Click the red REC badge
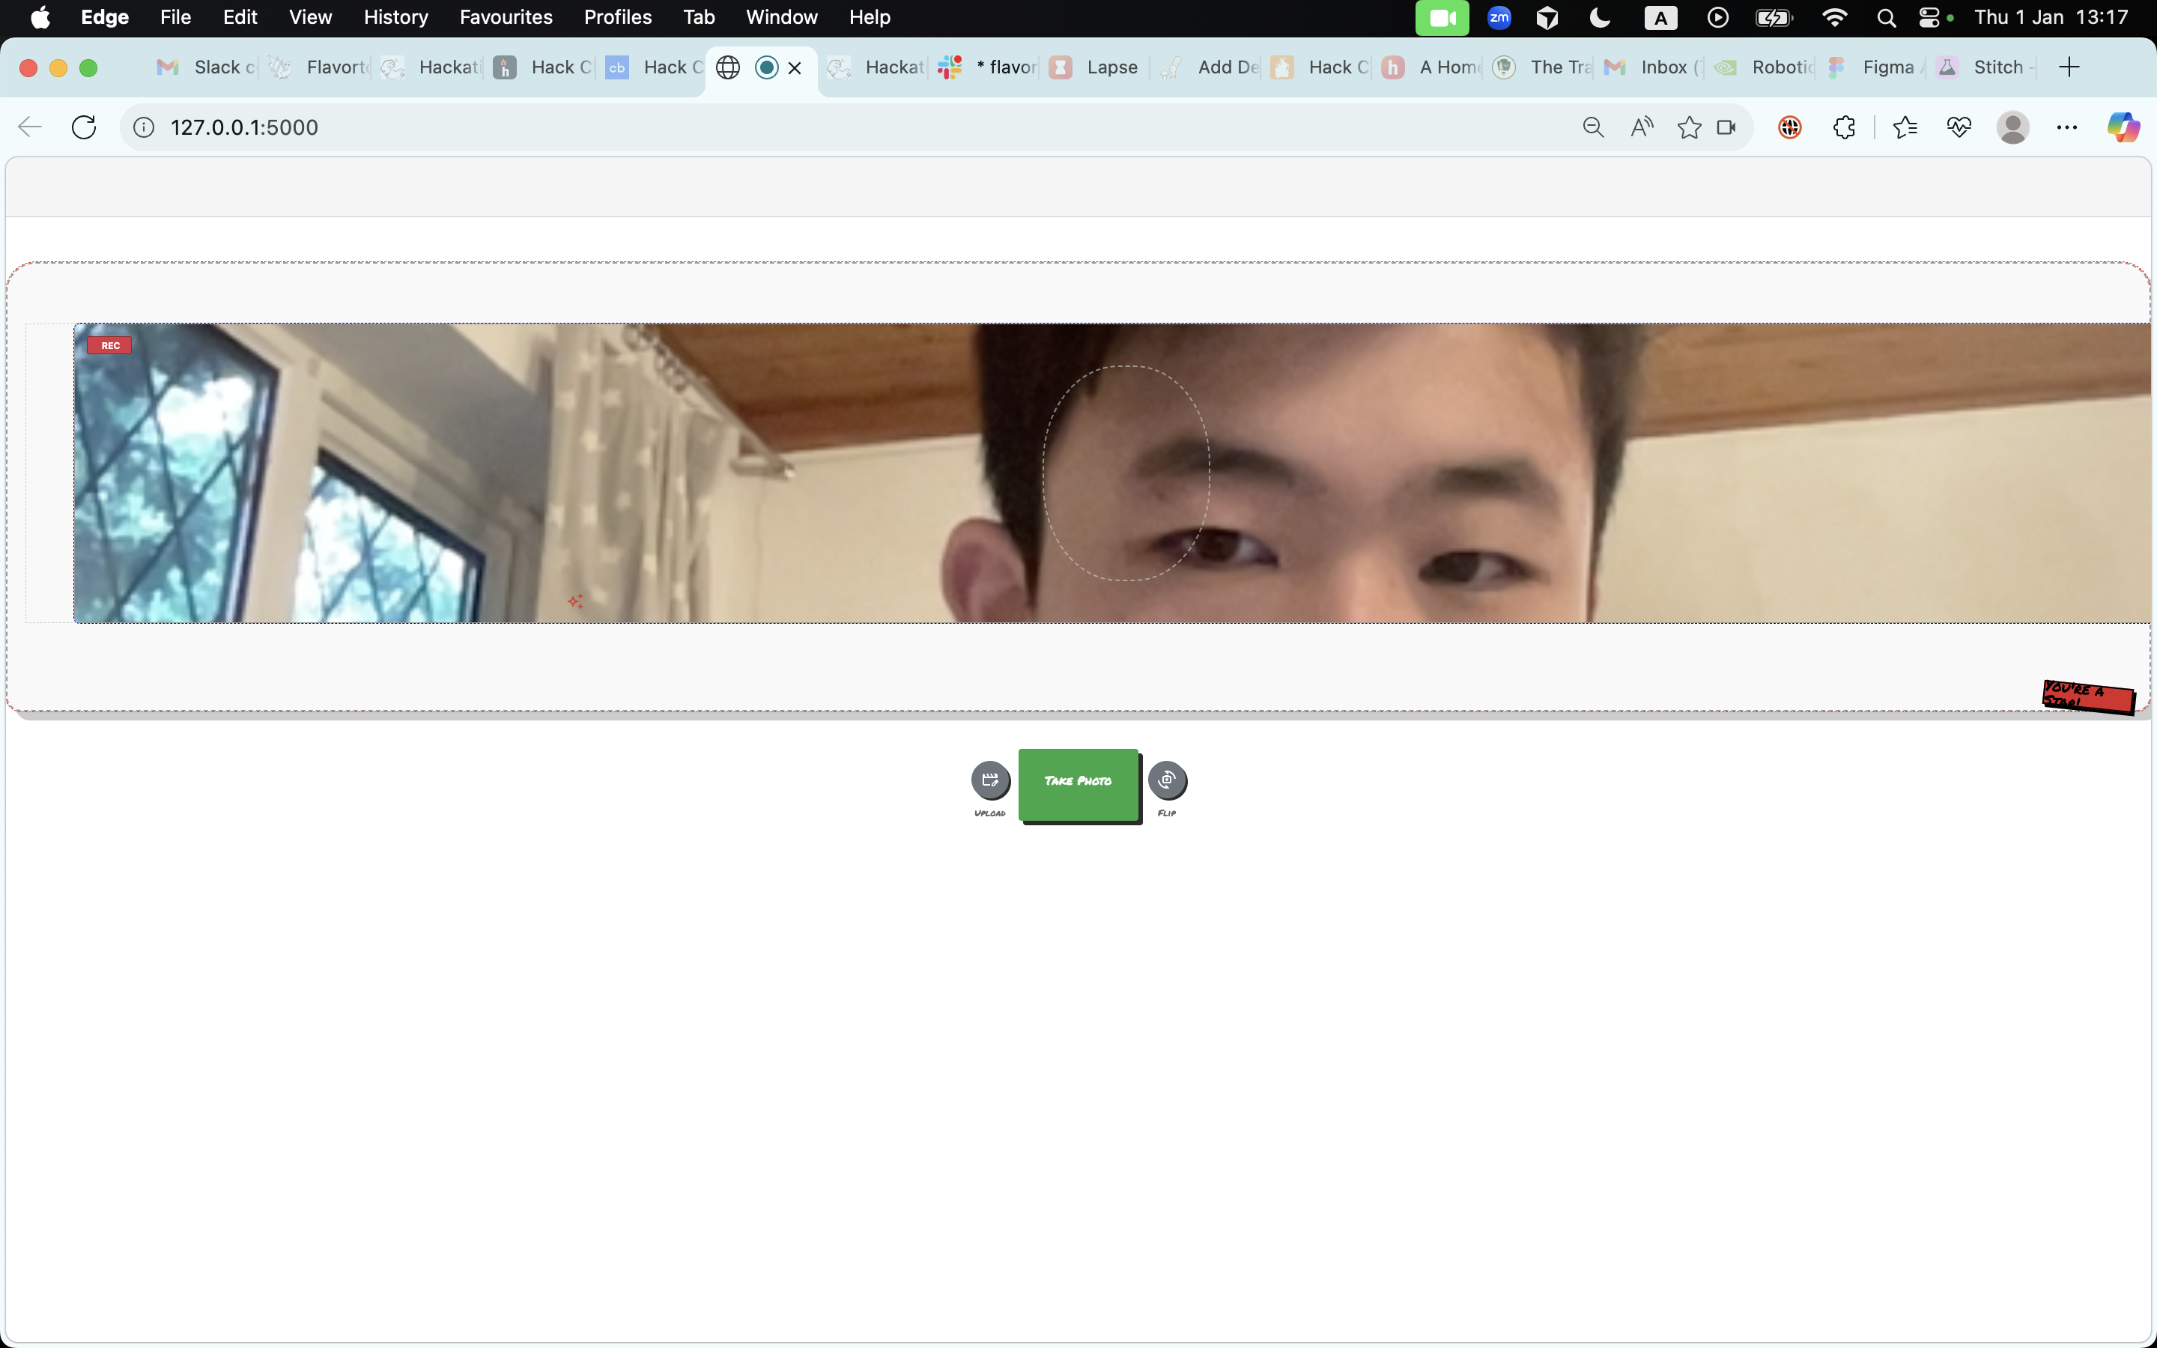 pyautogui.click(x=109, y=346)
